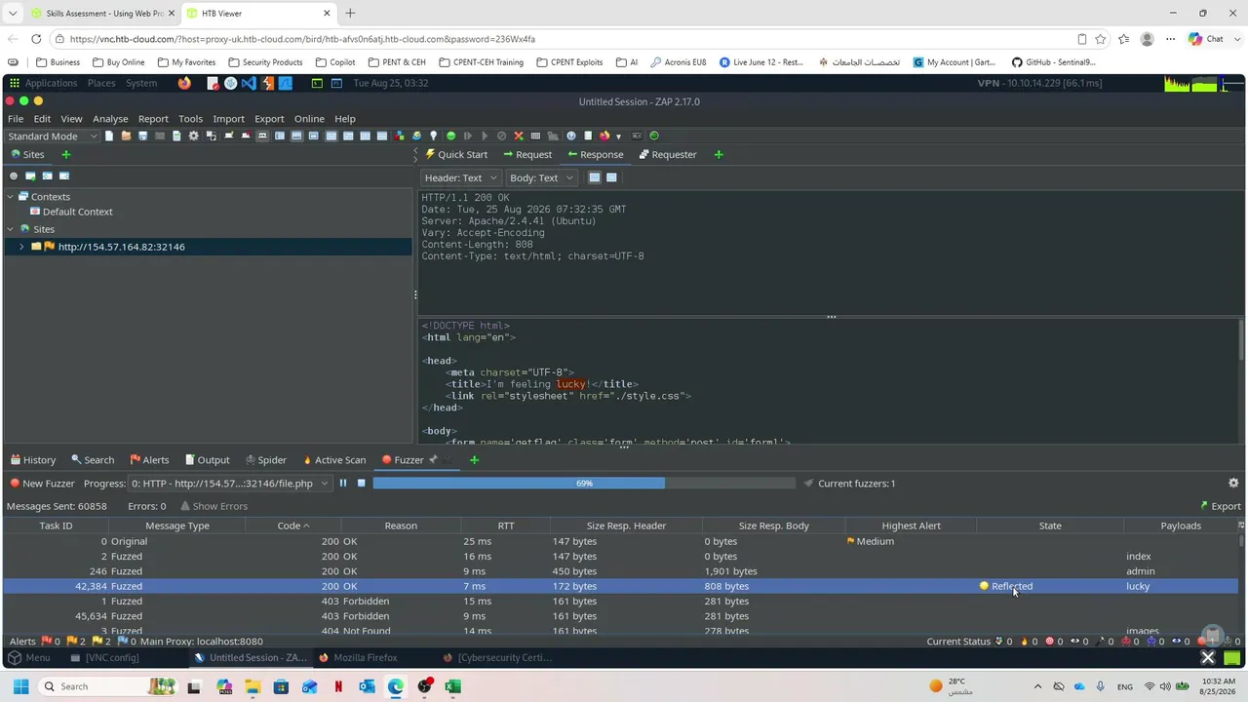
Task: Add a new tab beside the Sites tab
Action: tap(66, 154)
